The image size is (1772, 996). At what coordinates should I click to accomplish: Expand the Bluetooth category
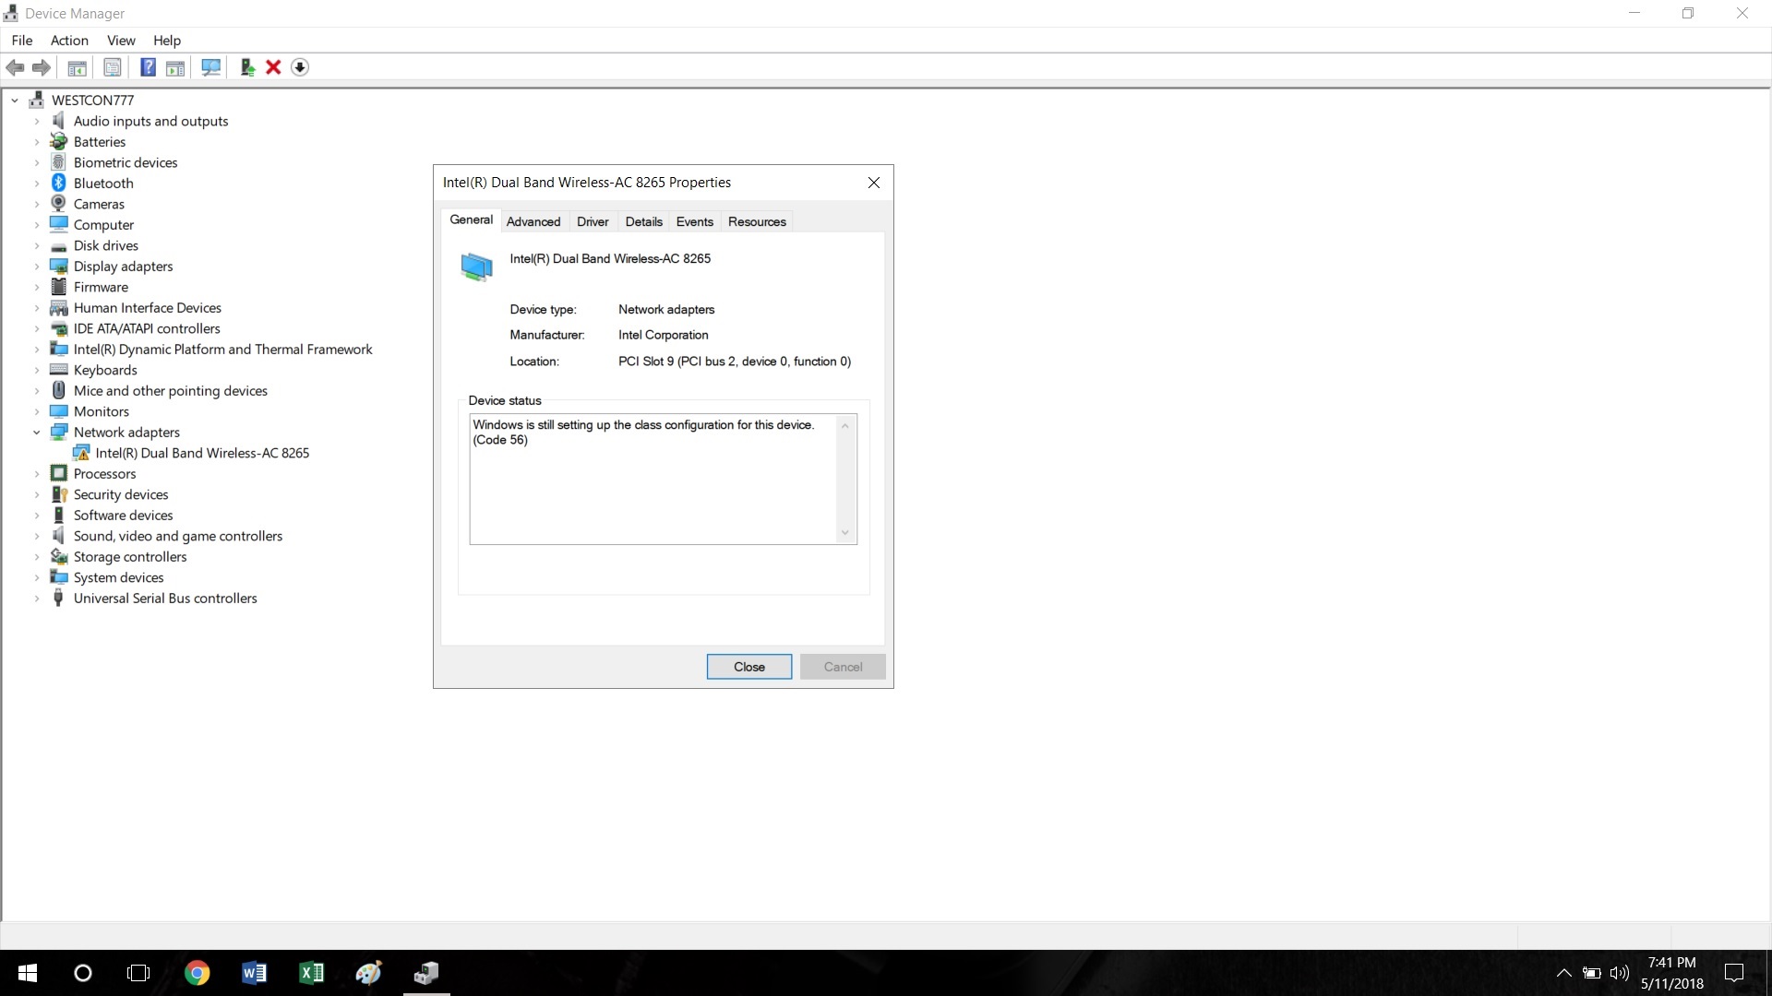37,184
